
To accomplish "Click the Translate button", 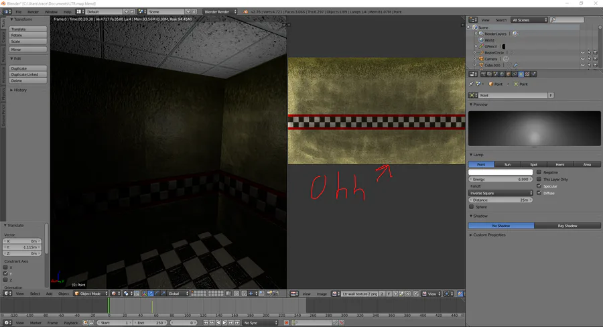I will pos(28,29).
